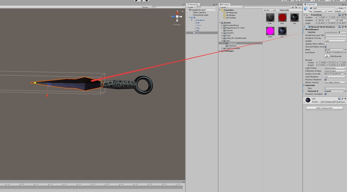
Task: Click the Project search by label icon
Action: [x=296, y=7]
